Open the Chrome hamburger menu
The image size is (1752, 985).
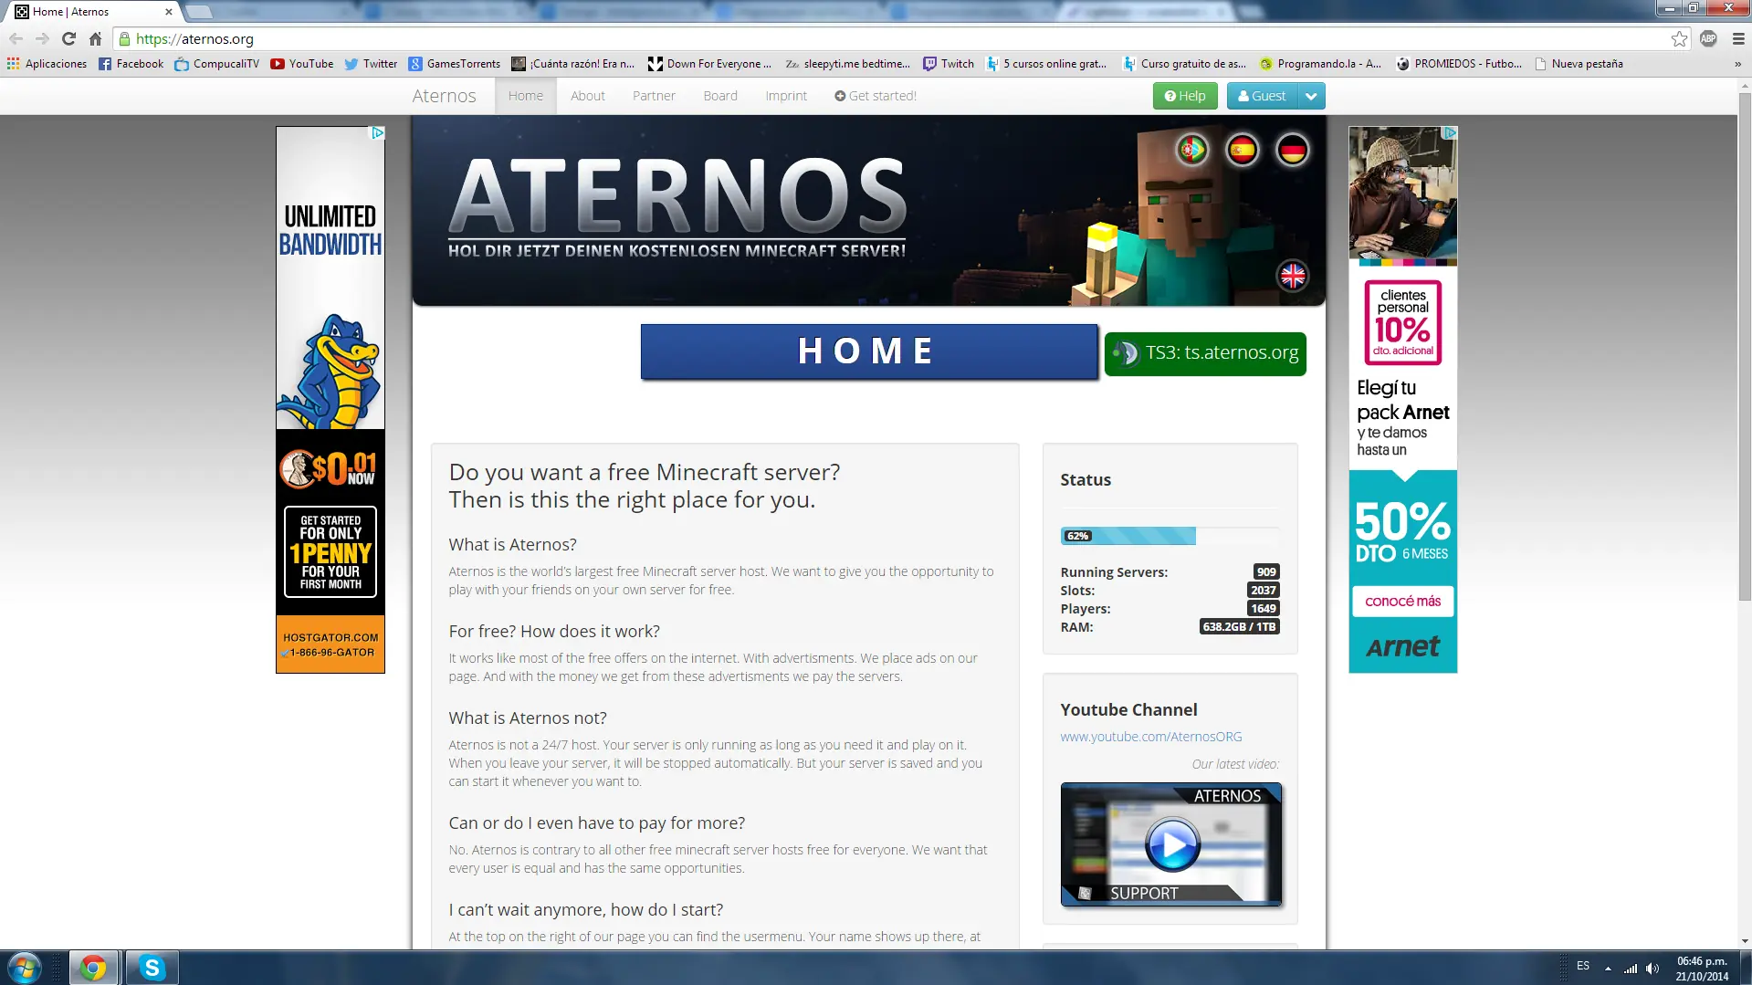pos(1737,38)
